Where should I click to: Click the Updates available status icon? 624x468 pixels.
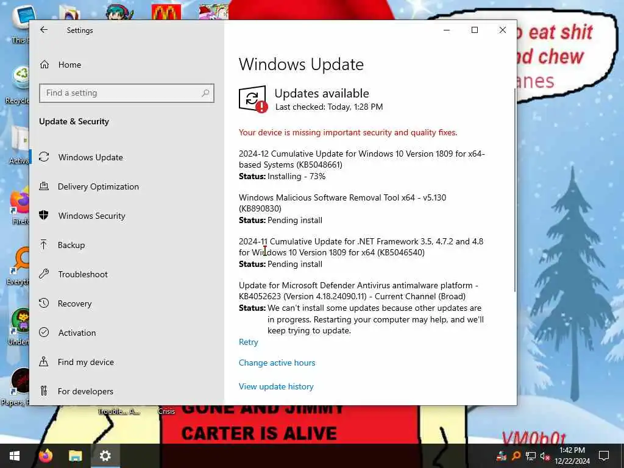pos(253,99)
